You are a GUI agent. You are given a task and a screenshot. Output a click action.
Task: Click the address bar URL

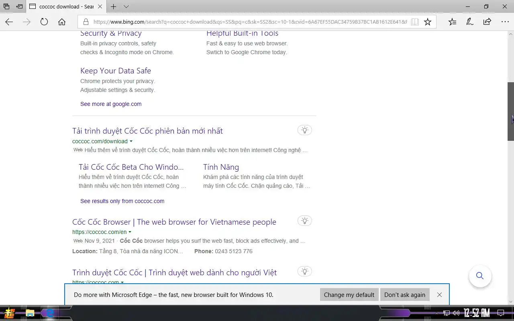(x=250, y=22)
